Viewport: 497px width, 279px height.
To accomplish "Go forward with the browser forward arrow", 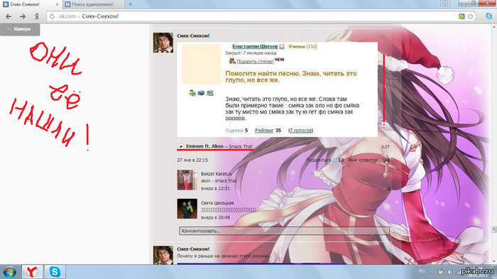I will tap(23, 16).
